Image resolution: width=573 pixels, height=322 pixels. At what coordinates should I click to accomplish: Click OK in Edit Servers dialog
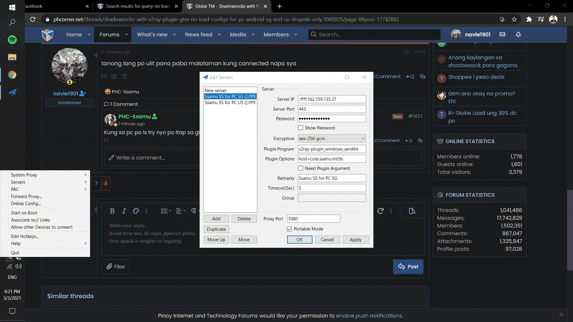(300, 240)
